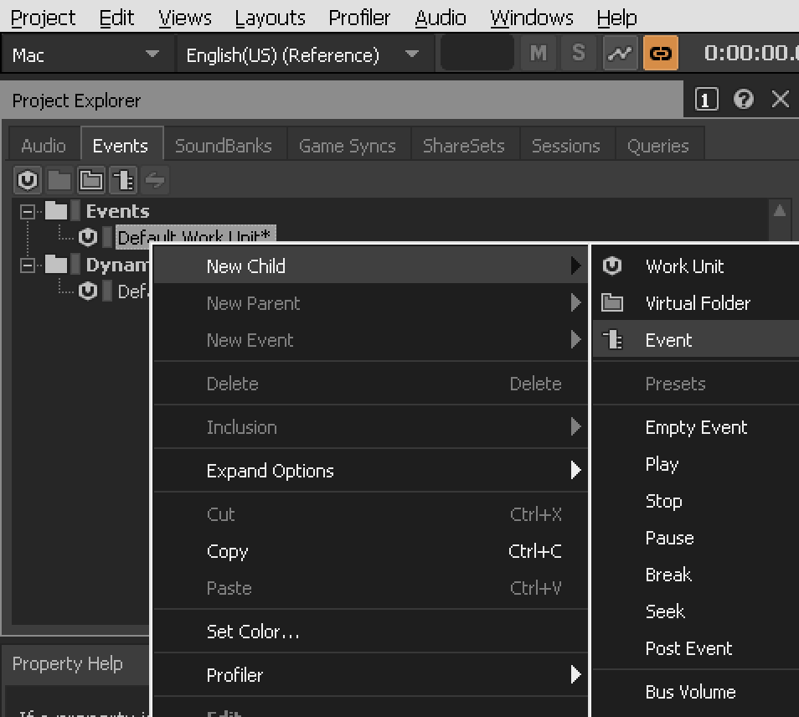Click Cut in the context menu
This screenshot has width=799, height=717.
pos(370,514)
